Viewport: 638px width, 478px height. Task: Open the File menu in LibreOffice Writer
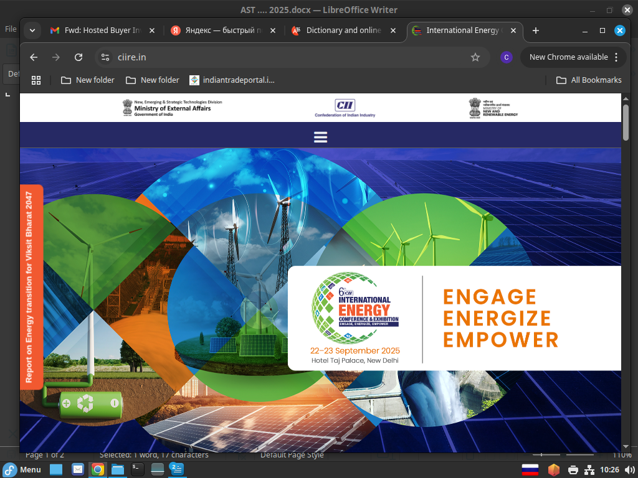(x=11, y=29)
